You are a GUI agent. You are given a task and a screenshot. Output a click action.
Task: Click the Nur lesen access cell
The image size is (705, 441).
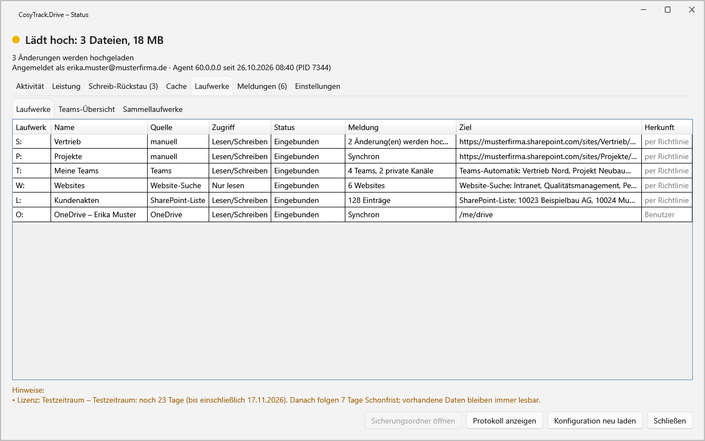[x=240, y=185]
